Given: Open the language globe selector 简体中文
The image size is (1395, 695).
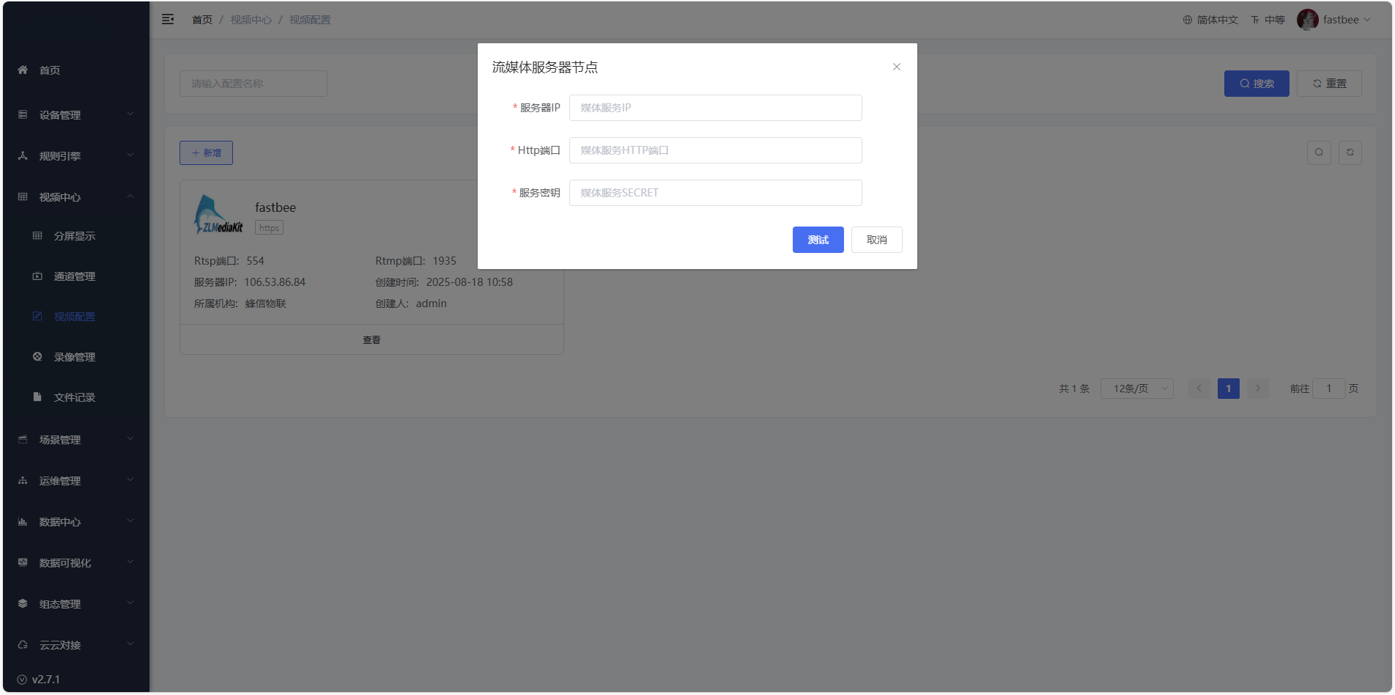Looking at the screenshot, I should [x=1210, y=20].
